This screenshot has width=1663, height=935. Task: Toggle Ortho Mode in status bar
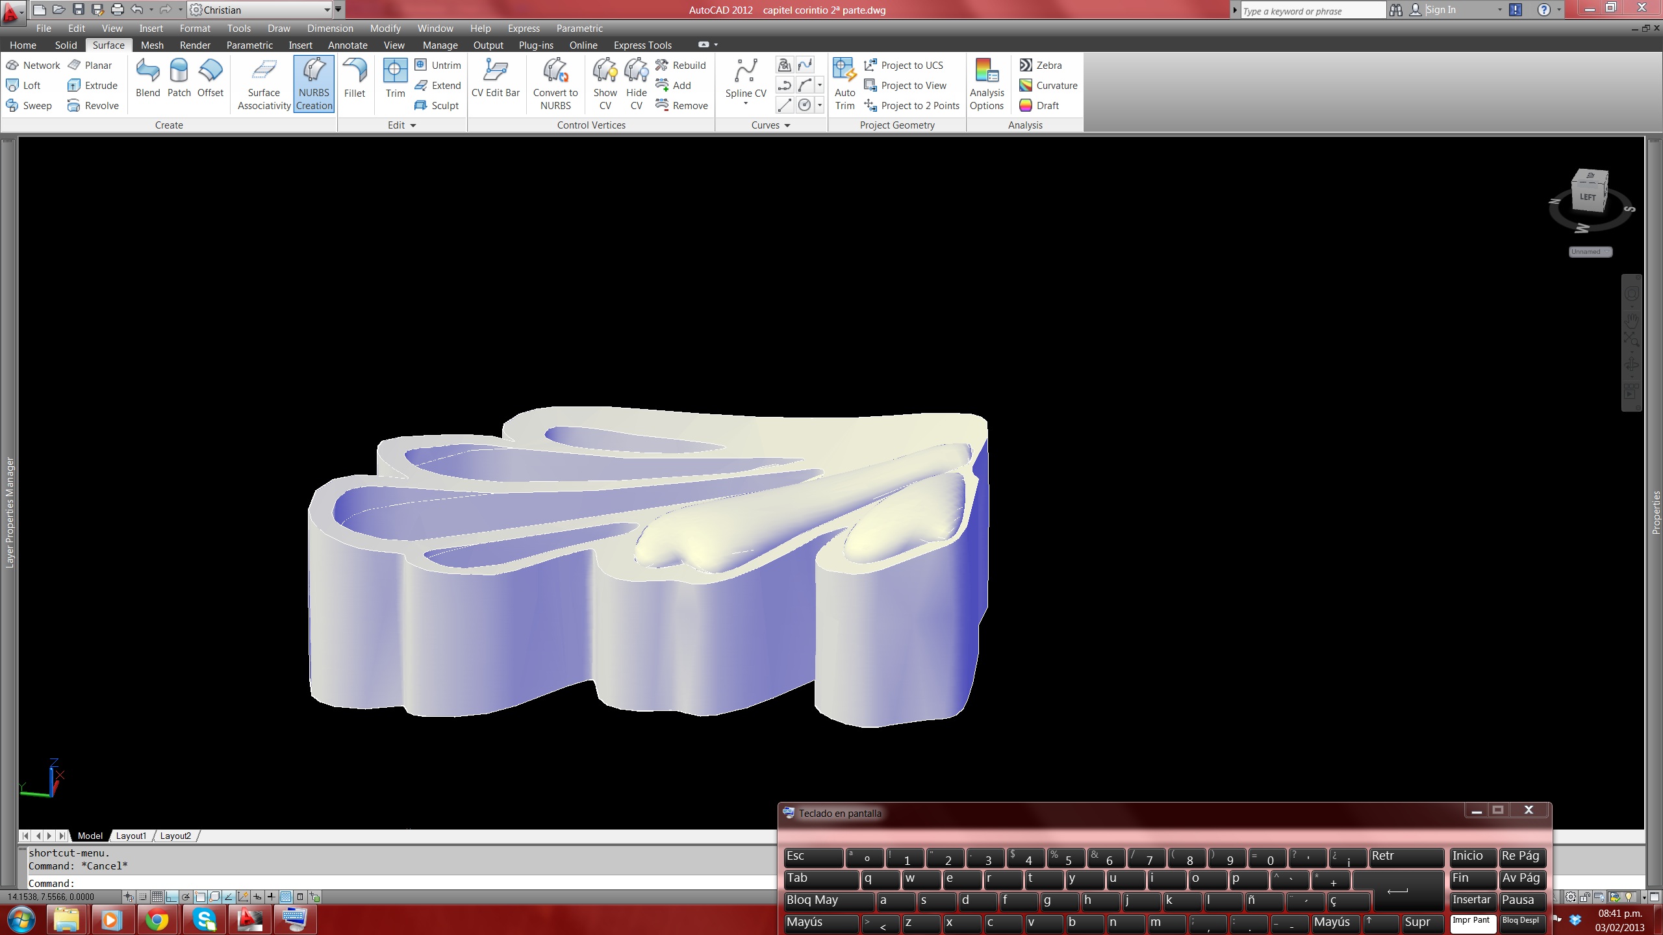(x=171, y=897)
